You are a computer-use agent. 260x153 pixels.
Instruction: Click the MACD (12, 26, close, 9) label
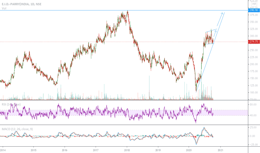pyautogui.click(x=17, y=129)
